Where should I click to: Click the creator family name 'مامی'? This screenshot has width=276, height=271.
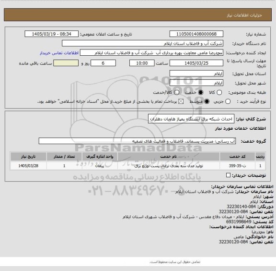pyautogui.click(x=239, y=237)
